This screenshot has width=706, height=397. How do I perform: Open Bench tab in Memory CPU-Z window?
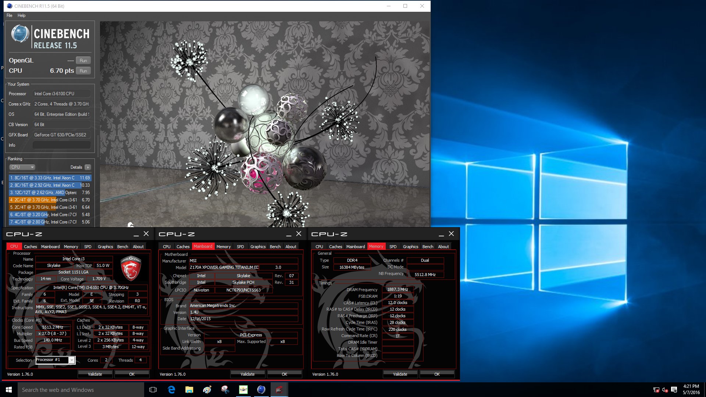428,247
